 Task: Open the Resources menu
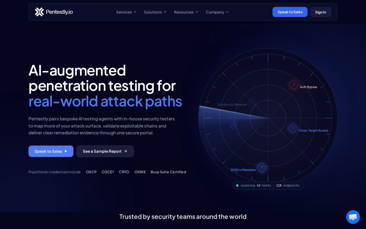[x=186, y=12]
